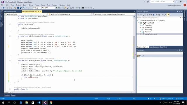
Task: Open the Any CPU platform dropdown
Action: pyautogui.click(x=48, y=8)
